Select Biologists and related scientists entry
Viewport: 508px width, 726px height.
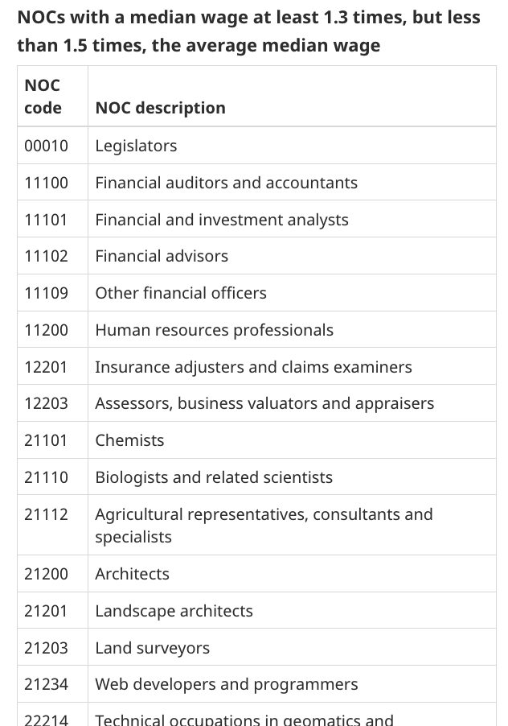pos(214,477)
